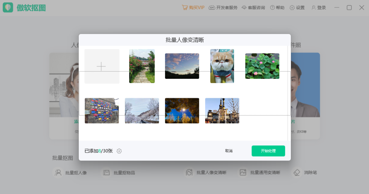Click the dialog's vertical scrollbar
Viewport: 369px width, 194px height.
288,92
